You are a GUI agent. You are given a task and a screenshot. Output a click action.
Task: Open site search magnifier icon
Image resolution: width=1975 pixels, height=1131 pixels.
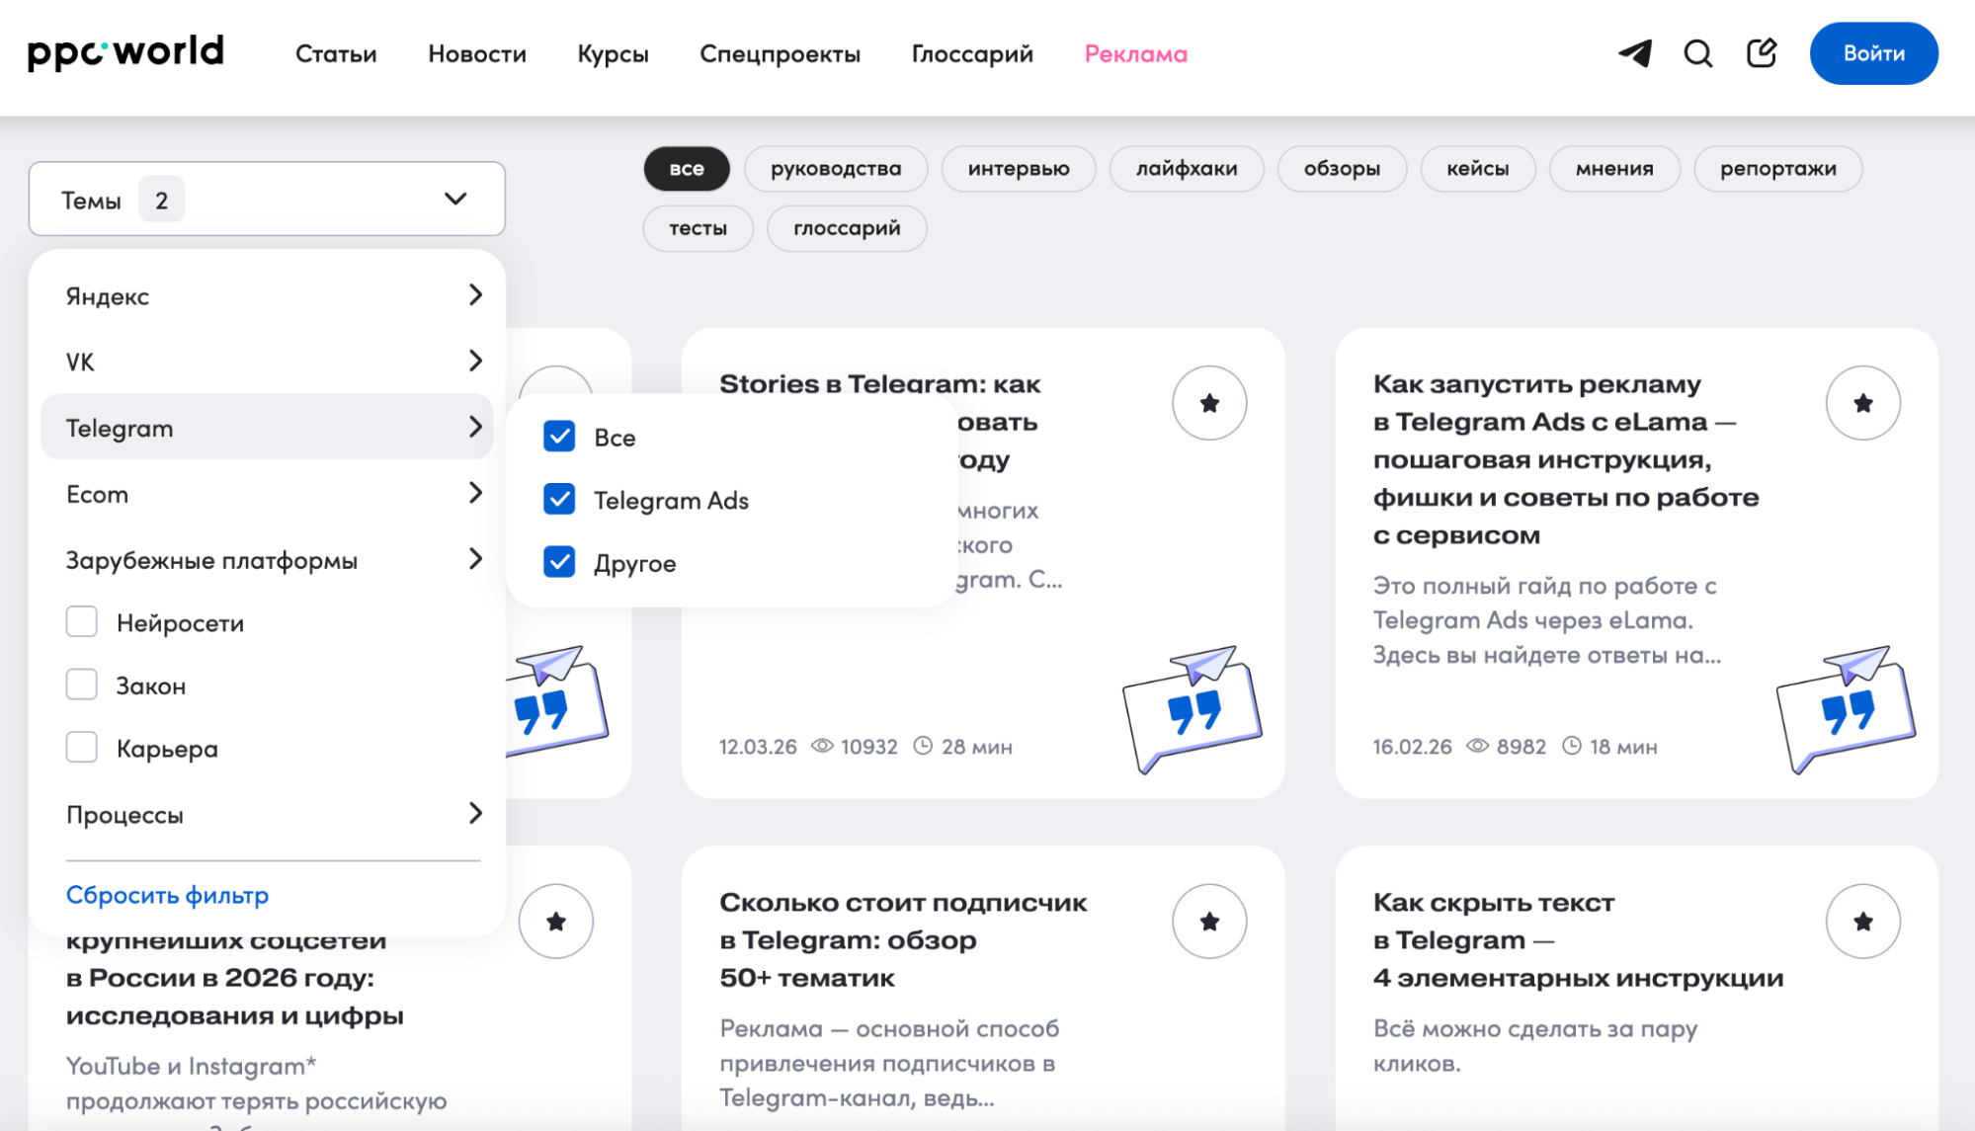[x=1698, y=53]
